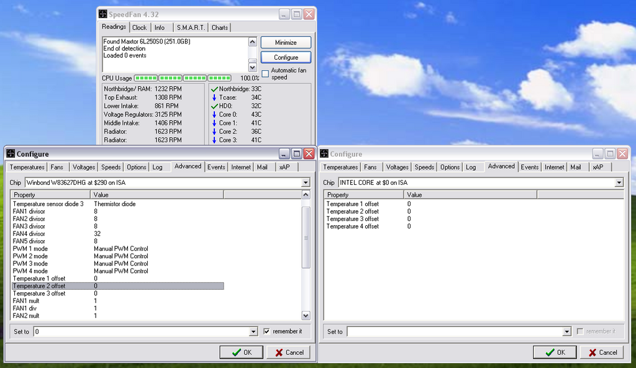Image resolution: width=636 pixels, height=368 pixels.
Task: Switch to Temperatures tab in the Winbond Configure window
Action: point(27,167)
